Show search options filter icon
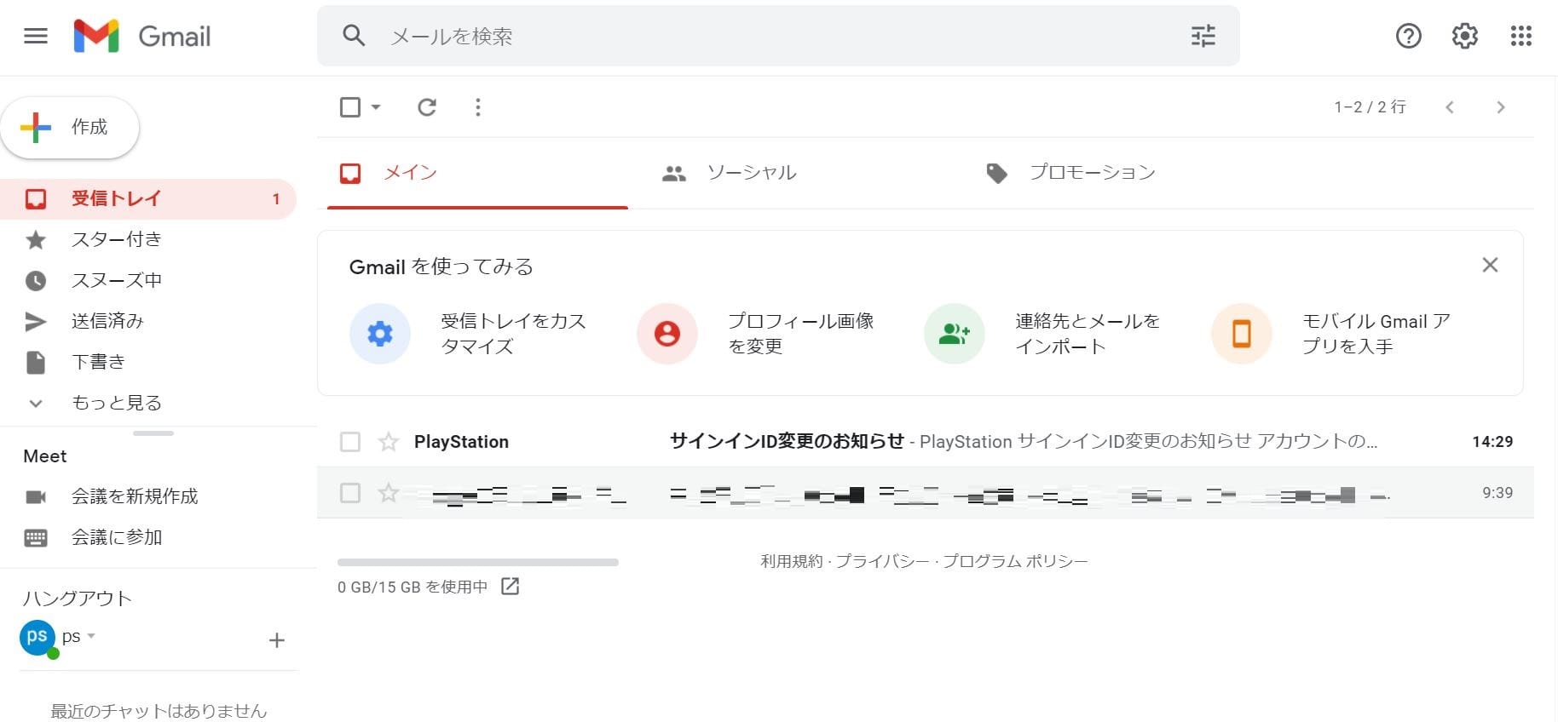Image resolution: width=1558 pixels, height=722 pixels. [1203, 36]
